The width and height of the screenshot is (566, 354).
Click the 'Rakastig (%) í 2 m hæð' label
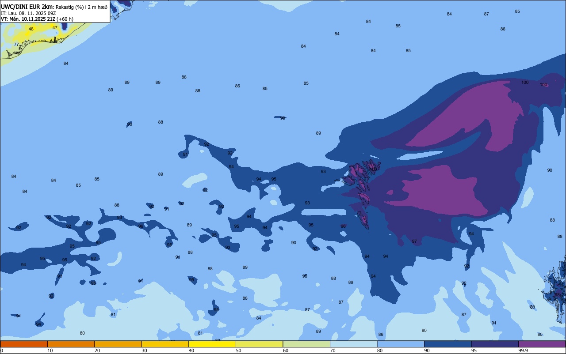(x=81, y=7)
